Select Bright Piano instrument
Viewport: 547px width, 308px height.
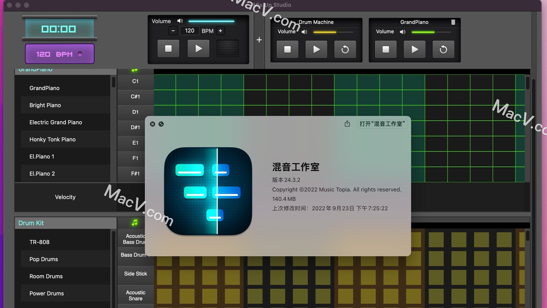66,105
